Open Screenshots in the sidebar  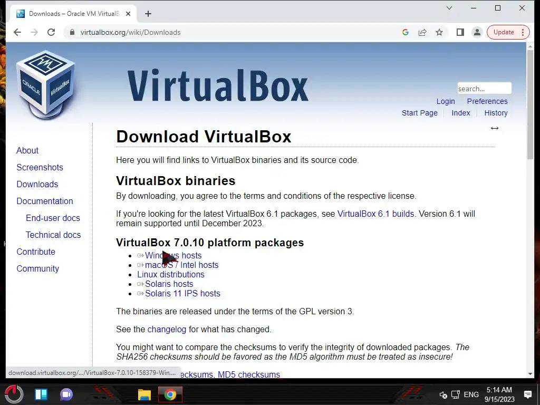40,167
